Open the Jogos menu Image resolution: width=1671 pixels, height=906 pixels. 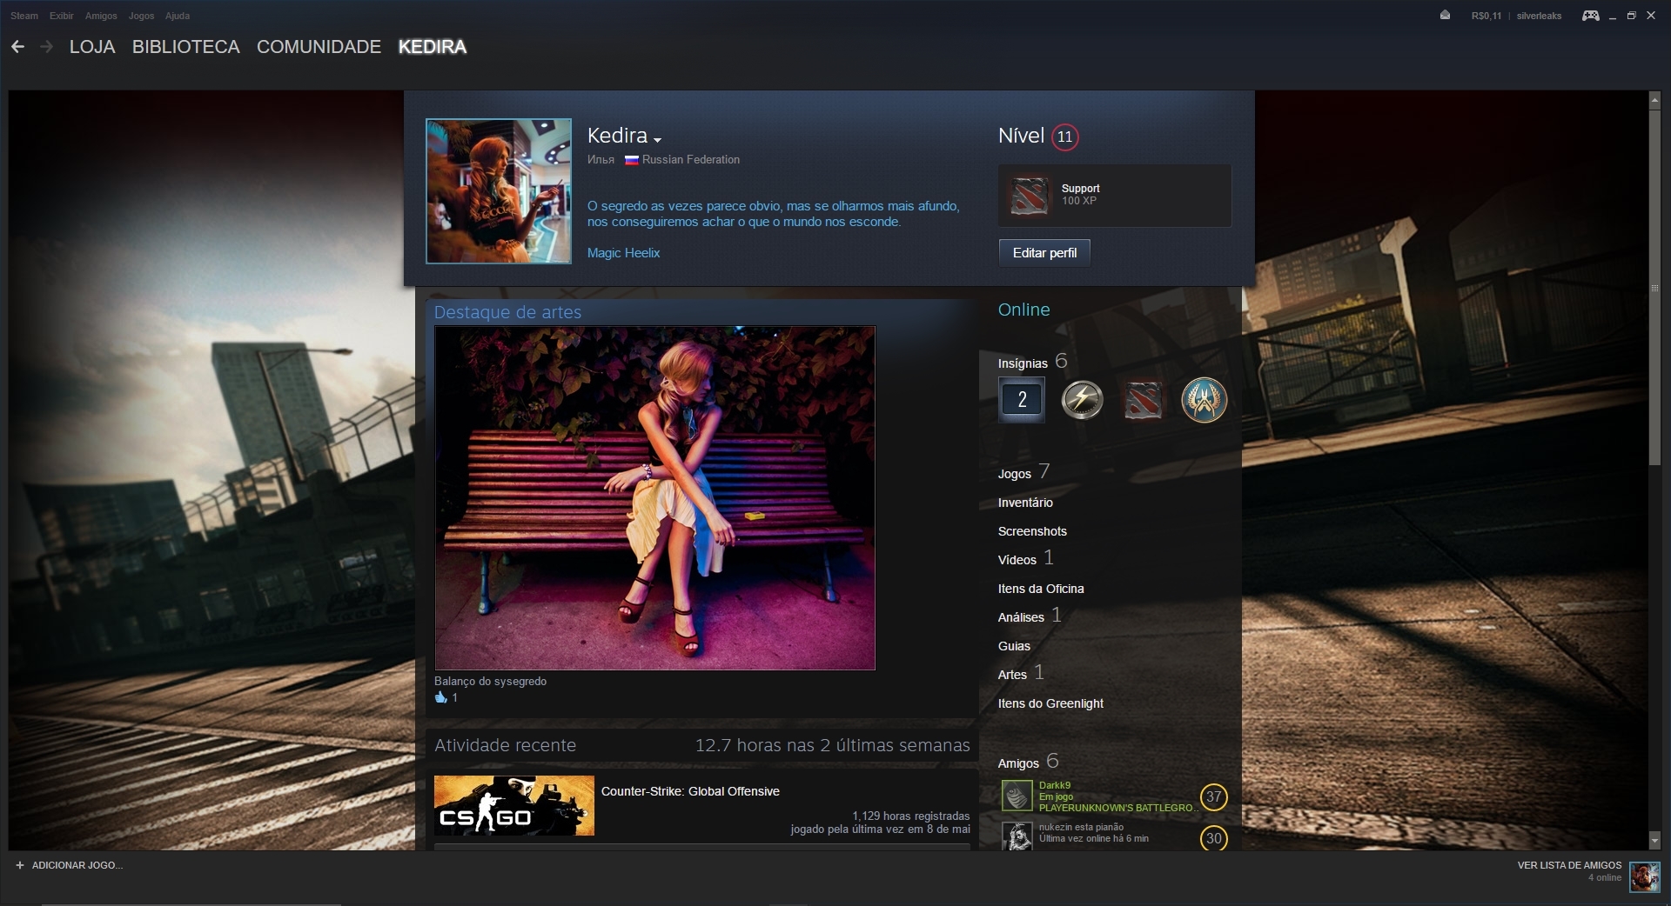pos(141,16)
